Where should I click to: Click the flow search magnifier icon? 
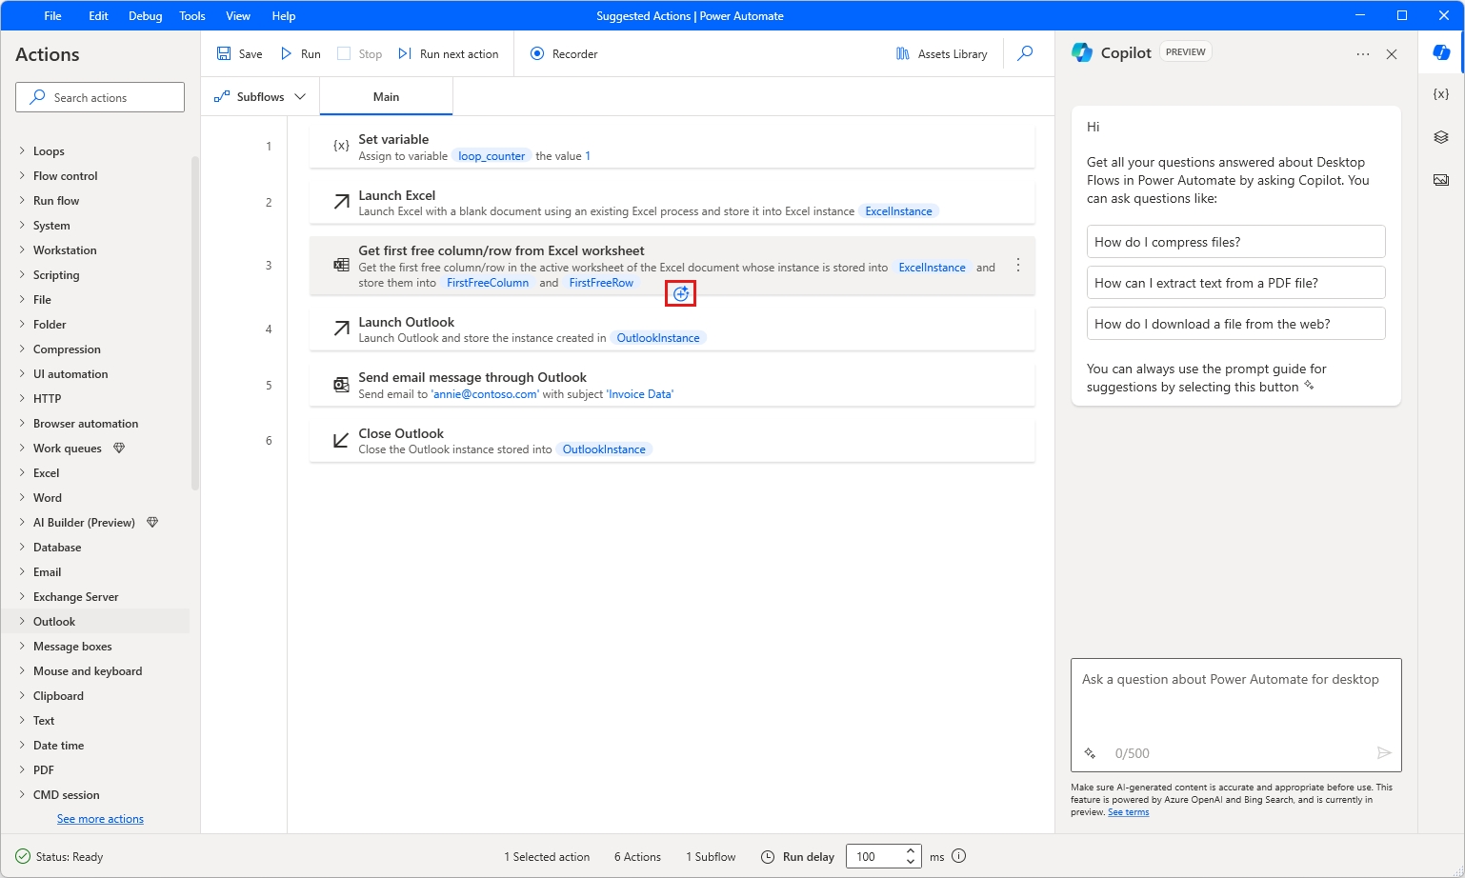1025,53
